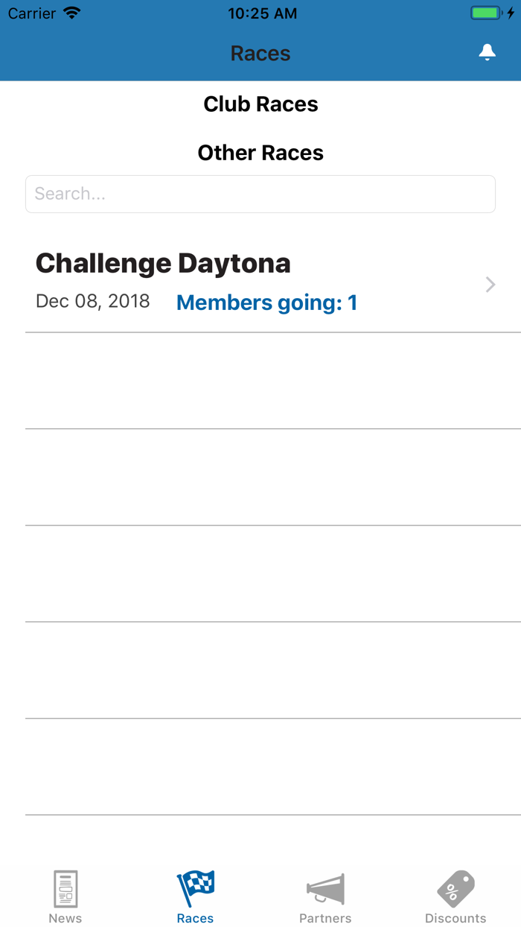This screenshot has height=927, width=521.
Task: Show the Discounts tab label
Action: [456, 918]
